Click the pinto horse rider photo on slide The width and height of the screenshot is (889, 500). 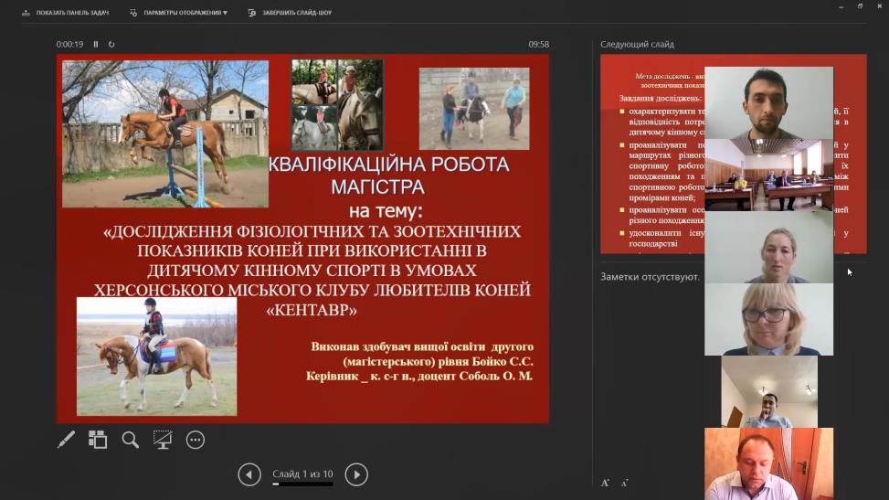click(156, 356)
